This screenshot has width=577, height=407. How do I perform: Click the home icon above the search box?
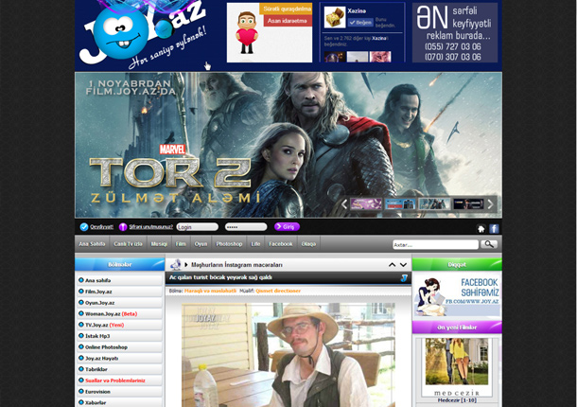click(481, 228)
